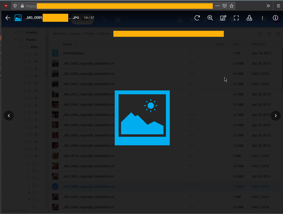Navigate to Asterix in the breadcrumb
This screenshot has height=214, width=283.
(75, 34)
